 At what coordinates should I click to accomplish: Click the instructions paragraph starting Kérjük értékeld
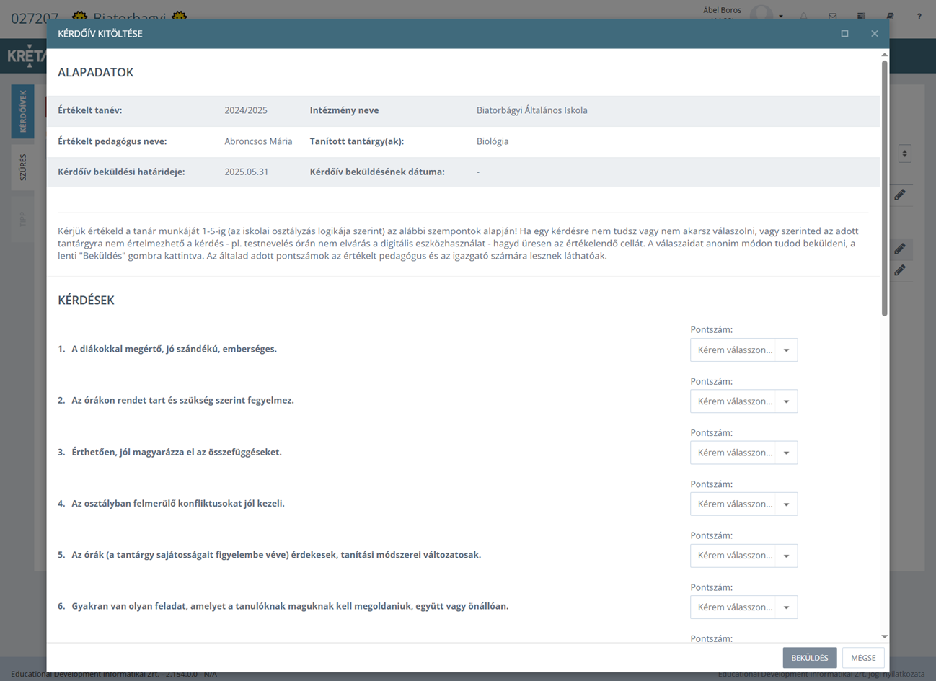pyautogui.click(x=459, y=244)
